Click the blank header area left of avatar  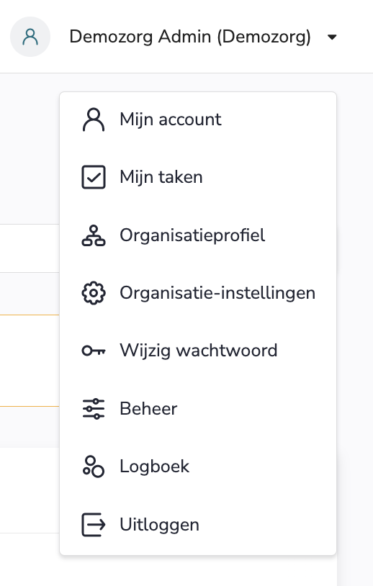tap(4, 37)
